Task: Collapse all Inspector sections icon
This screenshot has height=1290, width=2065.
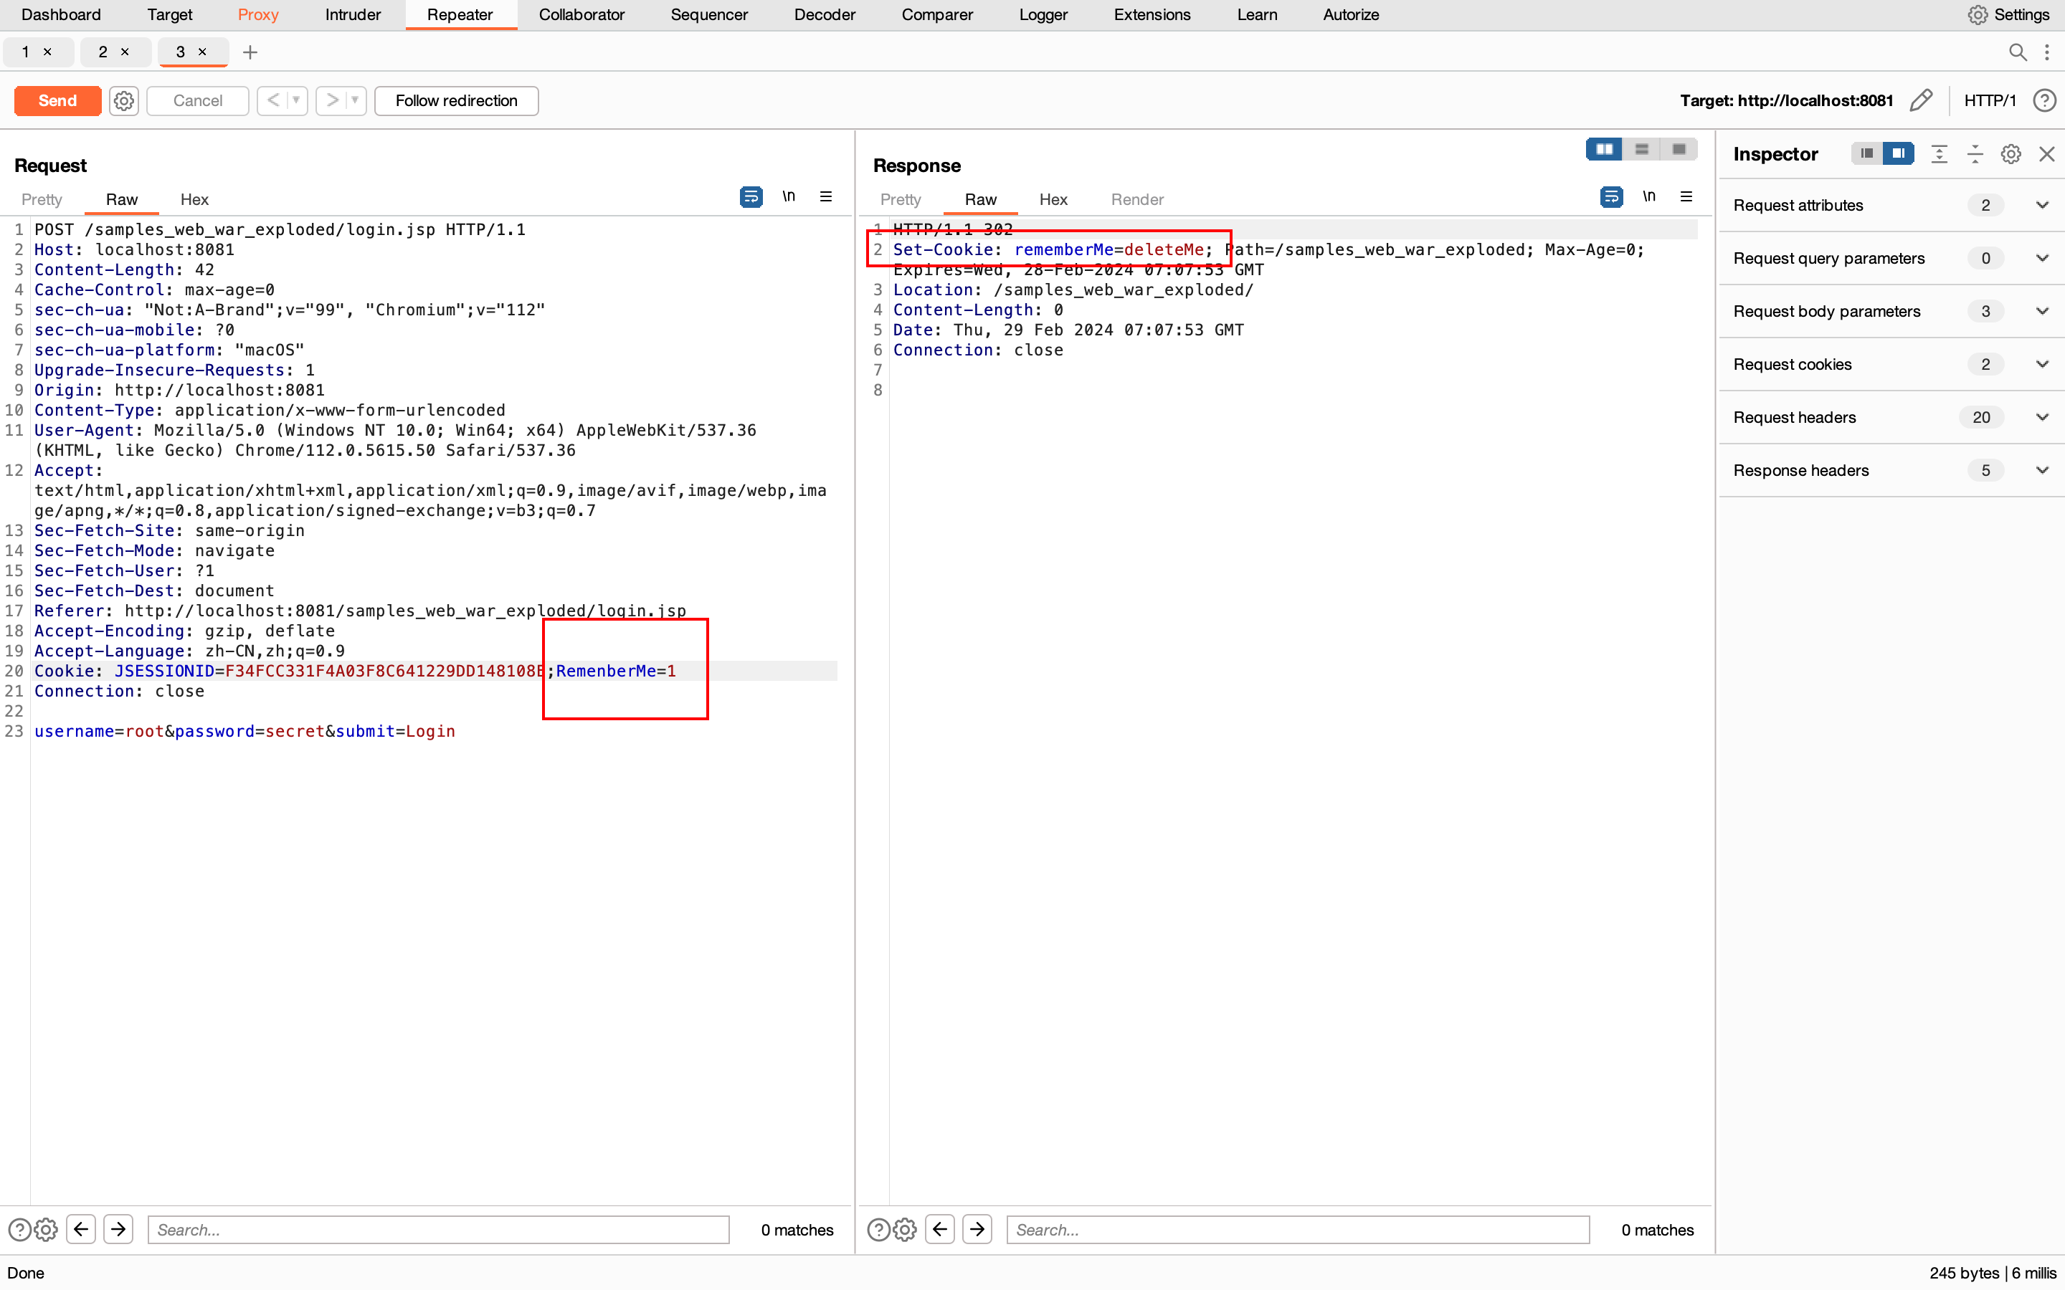Action: (x=1975, y=153)
